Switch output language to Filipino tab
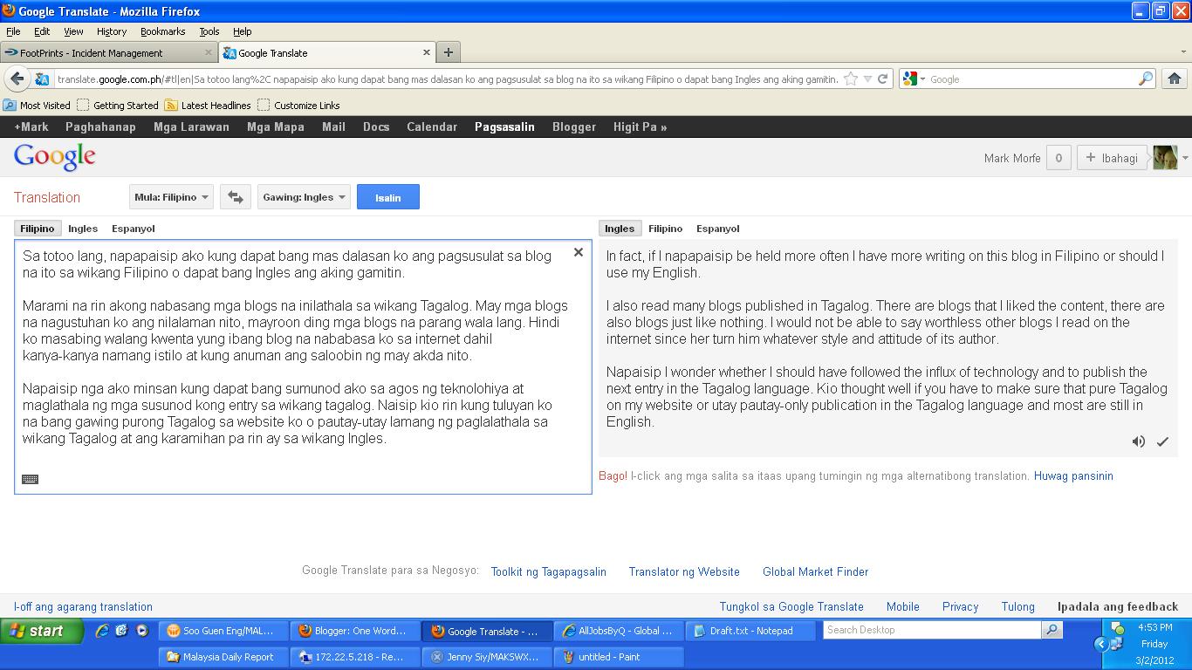Image resolution: width=1192 pixels, height=670 pixels. (665, 228)
